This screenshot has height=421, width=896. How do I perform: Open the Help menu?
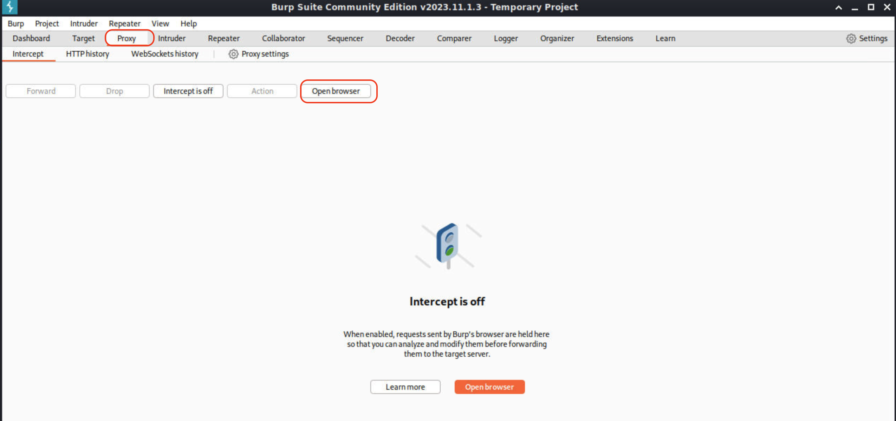pos(189,24)
